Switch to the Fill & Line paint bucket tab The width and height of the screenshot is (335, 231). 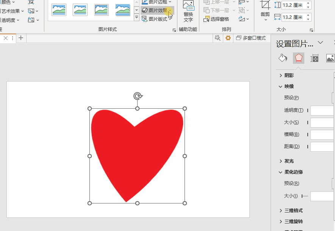point(283,58)
